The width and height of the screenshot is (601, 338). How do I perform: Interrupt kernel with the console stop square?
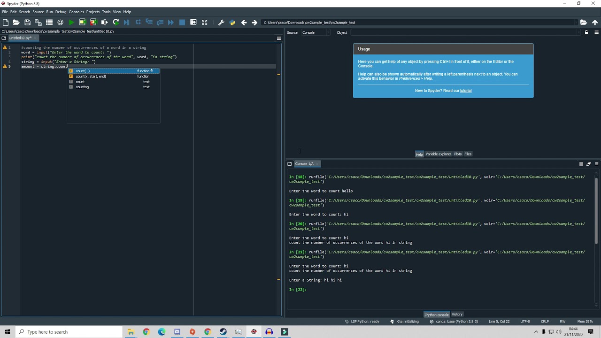[581, 164]
